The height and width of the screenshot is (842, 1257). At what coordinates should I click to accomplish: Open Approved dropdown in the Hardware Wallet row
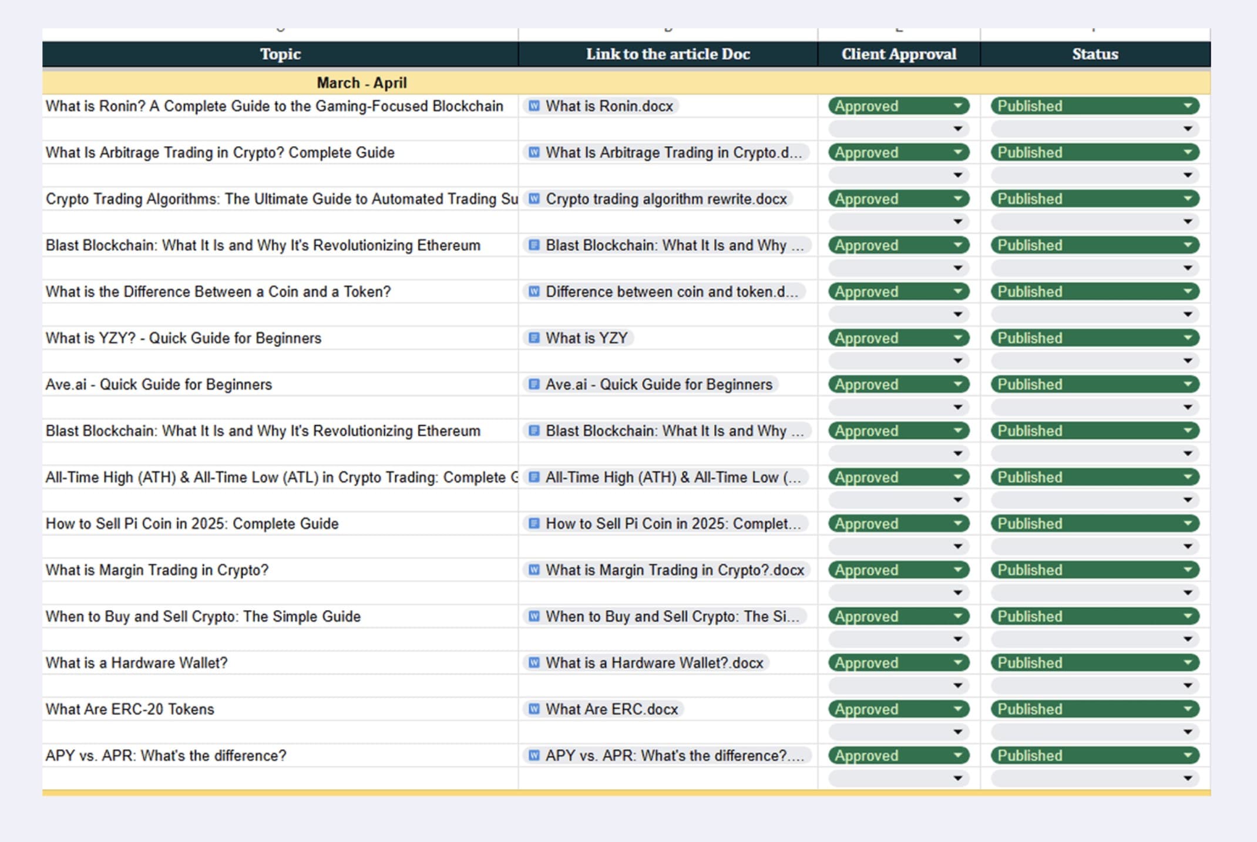click(899, 663)
